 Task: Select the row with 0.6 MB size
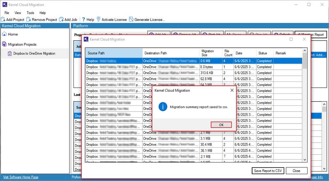coord(194,61)
